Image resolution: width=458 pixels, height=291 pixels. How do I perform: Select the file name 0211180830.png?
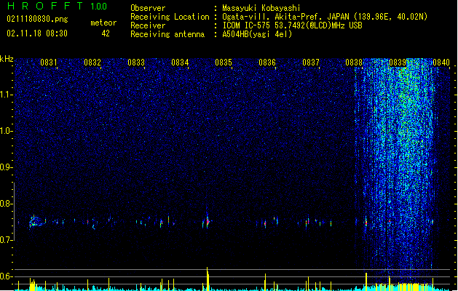(37, 19)
